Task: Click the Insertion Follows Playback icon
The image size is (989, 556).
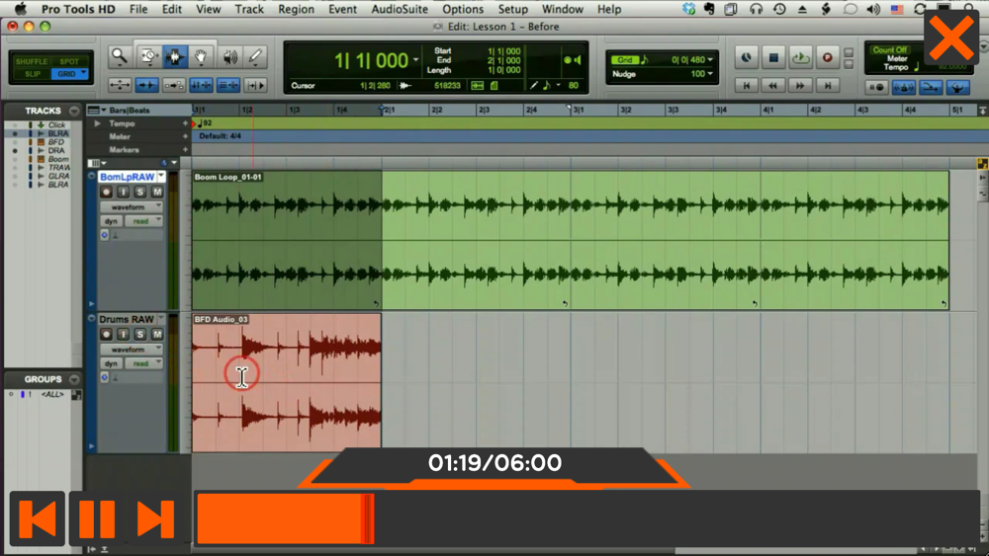Action: point(255,85)
